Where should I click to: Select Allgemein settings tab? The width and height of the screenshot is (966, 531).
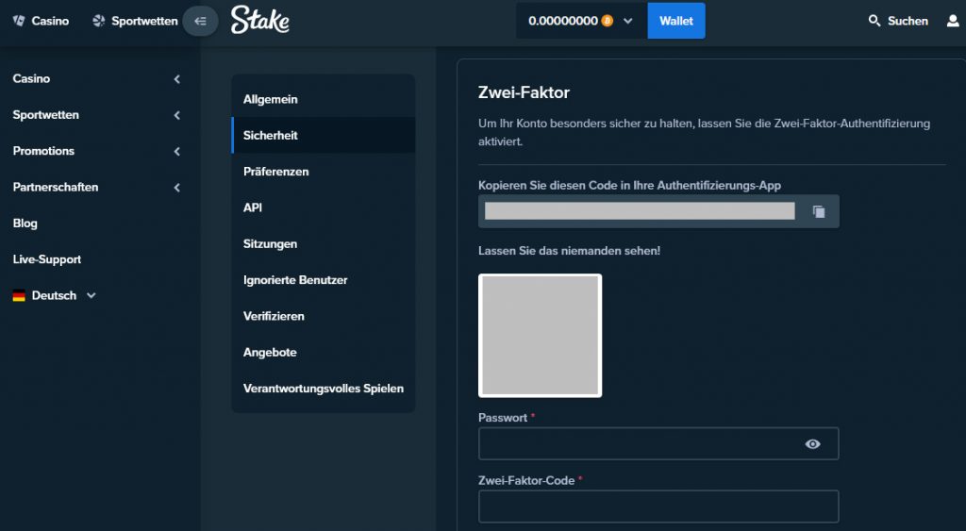pyautogui.click(x=323, y=99)
